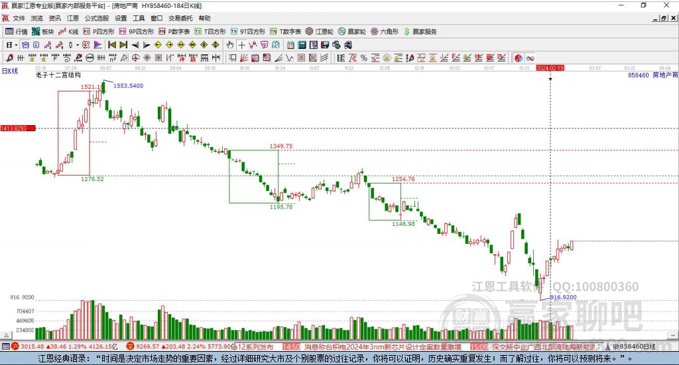Open the 公式选股 menu
The width and height of the screenshot is (679, 365).
point(97,18)
